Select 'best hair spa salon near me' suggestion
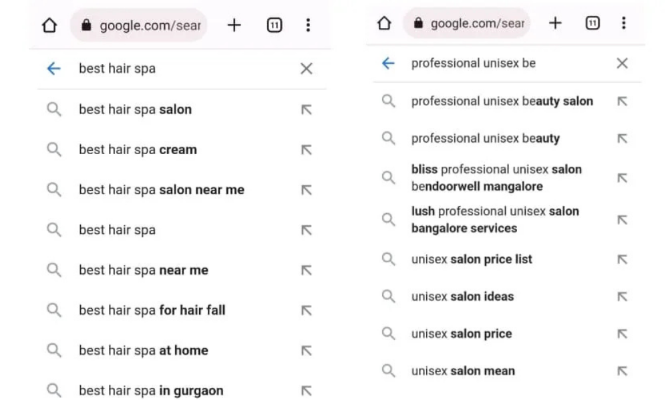 [162, 190]
